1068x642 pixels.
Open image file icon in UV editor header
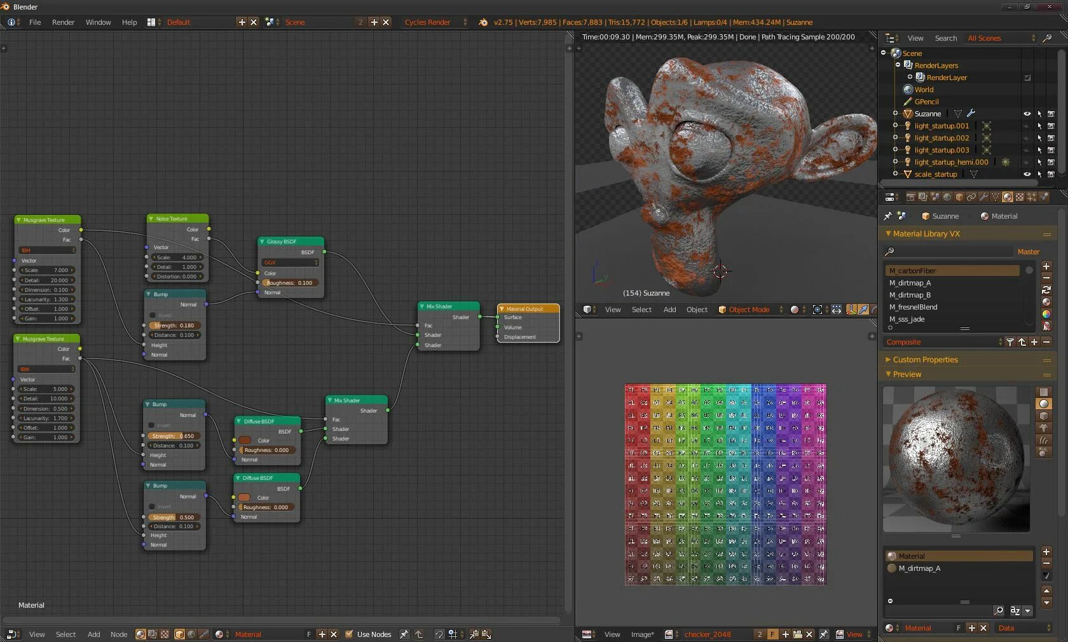(x=797, y=634)
